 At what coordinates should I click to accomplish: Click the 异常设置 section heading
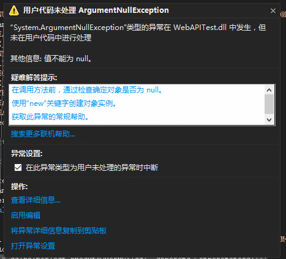26,154
